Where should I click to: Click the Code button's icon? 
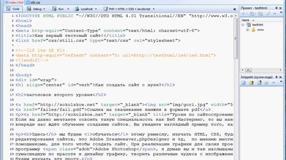8,9
